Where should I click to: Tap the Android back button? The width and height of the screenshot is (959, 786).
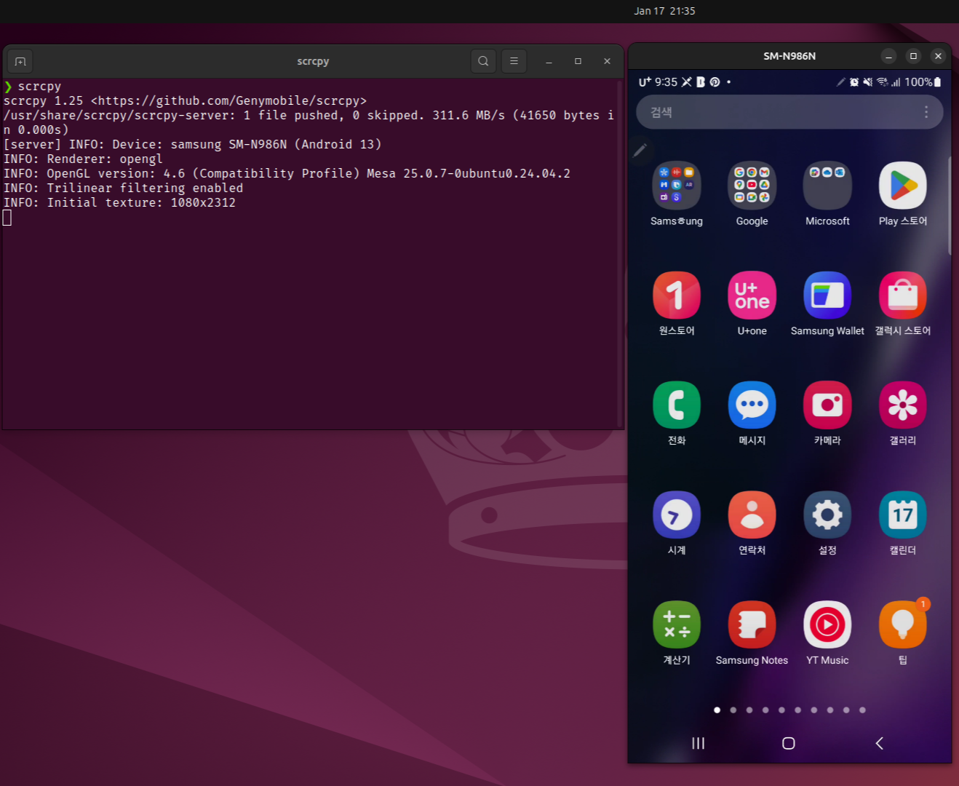click(879, 743)
